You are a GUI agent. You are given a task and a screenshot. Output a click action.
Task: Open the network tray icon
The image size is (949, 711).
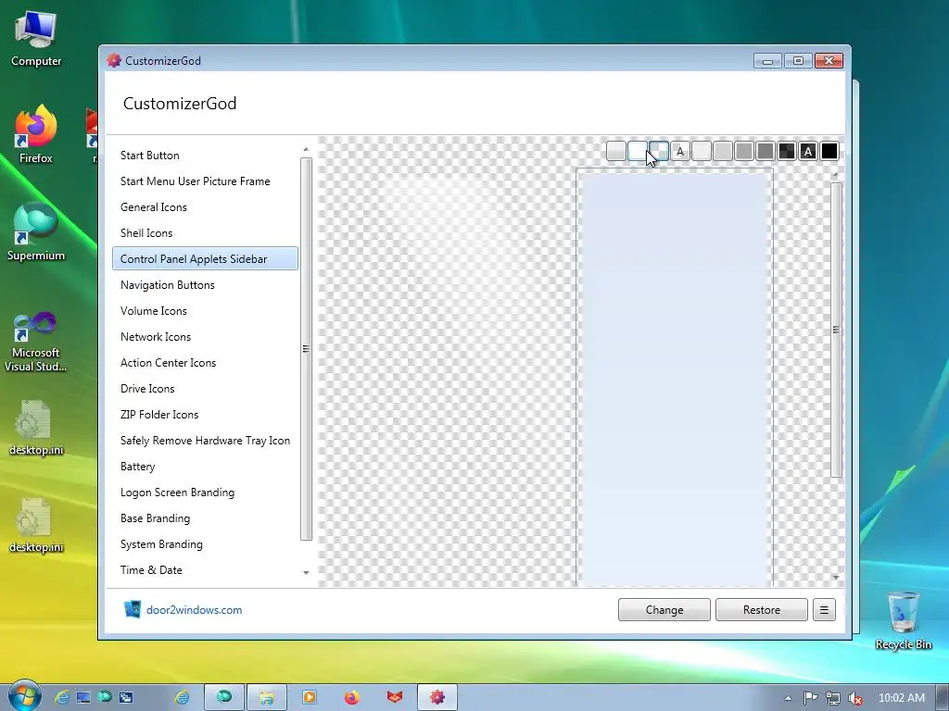point(833,698)
